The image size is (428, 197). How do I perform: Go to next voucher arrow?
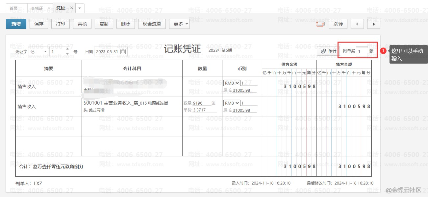coord(373,24)
